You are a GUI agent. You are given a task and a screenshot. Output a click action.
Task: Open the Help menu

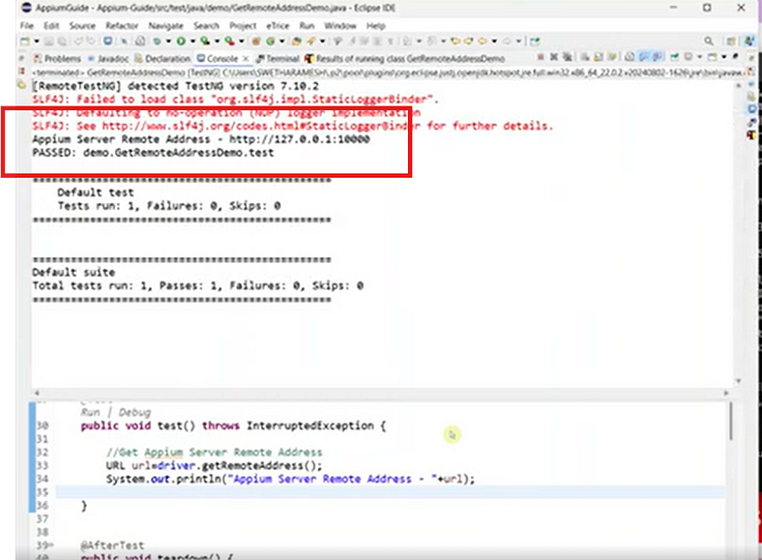375,26
